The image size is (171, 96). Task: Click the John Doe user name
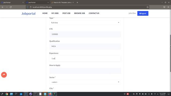[x=132, y=13]
